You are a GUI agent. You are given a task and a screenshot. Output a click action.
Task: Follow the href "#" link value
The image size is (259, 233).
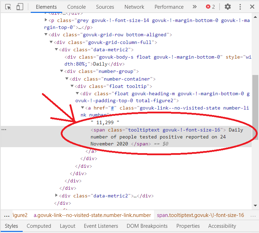click(x=112, y=108)
